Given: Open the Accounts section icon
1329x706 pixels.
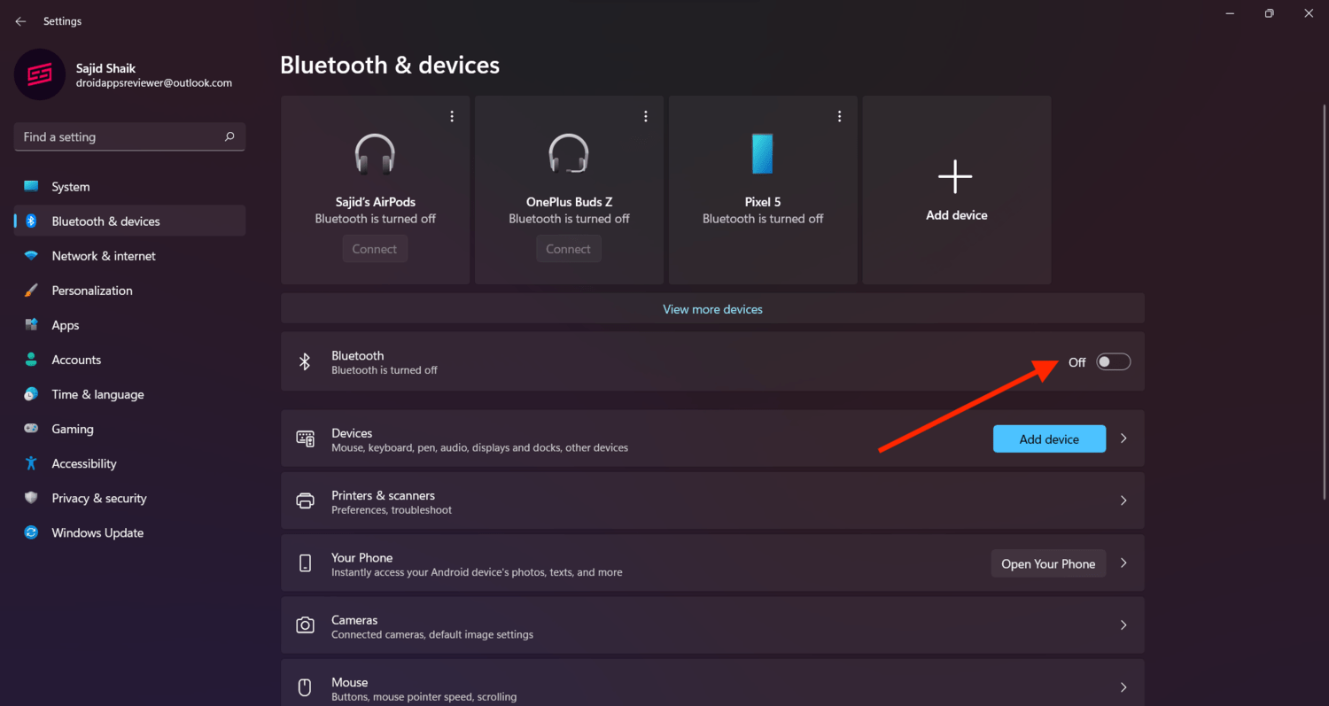Looking at the screenshot, I should pos(33,360).
